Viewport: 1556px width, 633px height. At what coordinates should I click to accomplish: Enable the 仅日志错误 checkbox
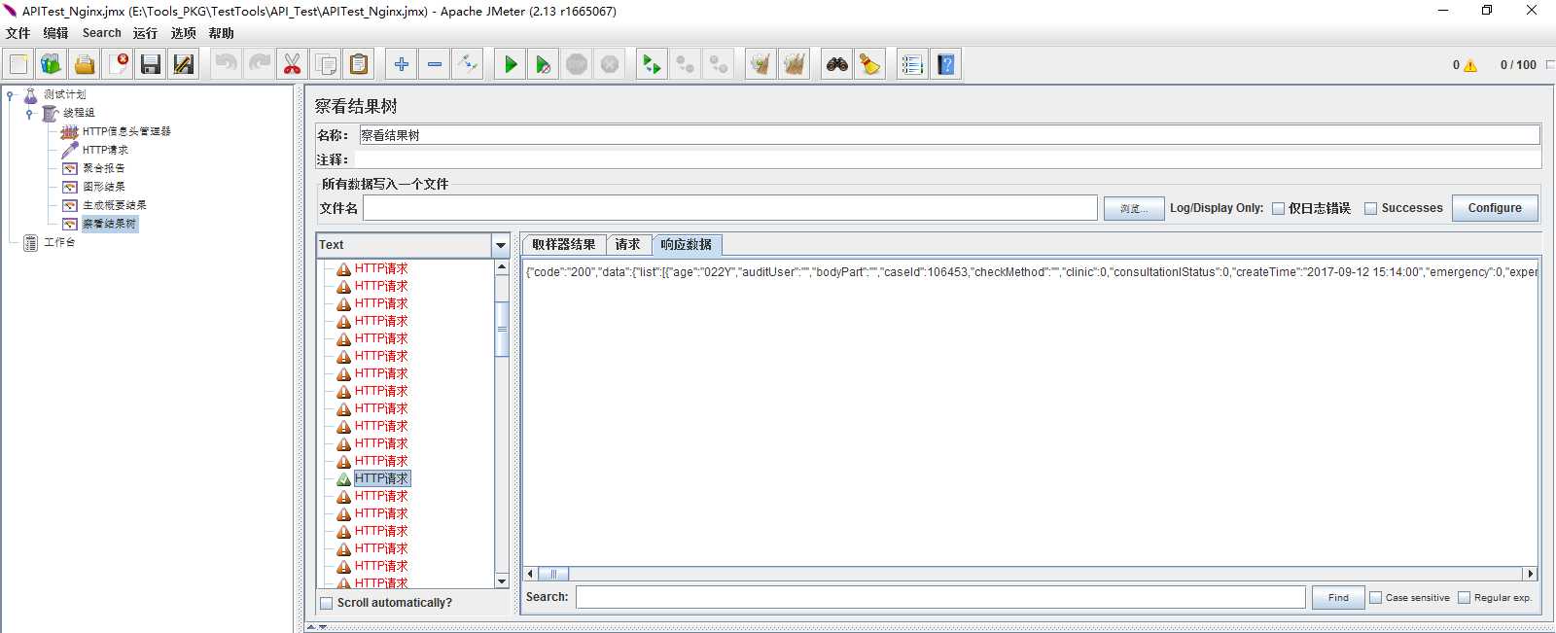click(1278, 208)
